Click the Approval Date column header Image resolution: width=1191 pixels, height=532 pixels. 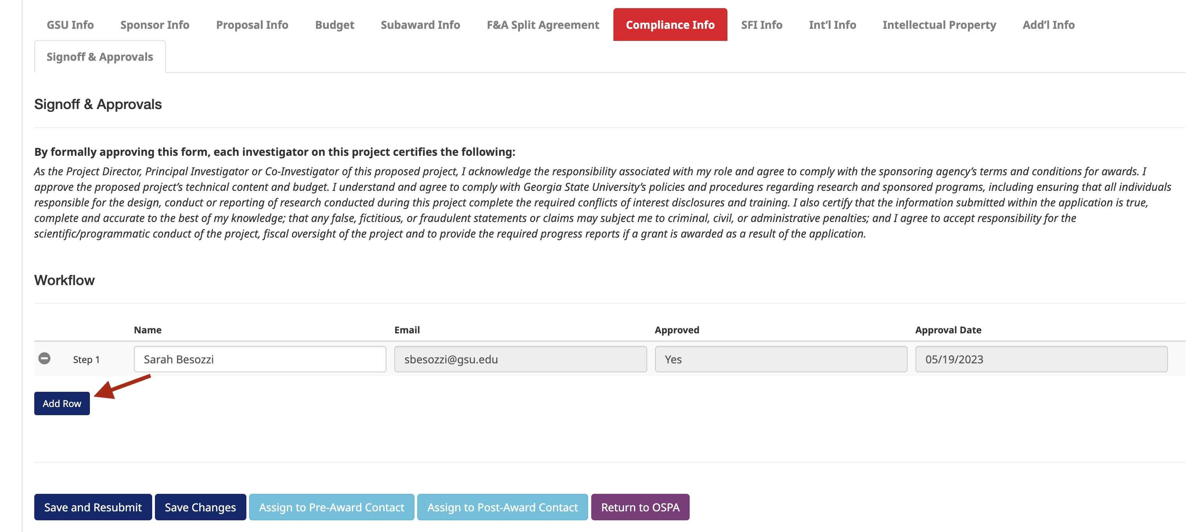click(x=948, y=330)
